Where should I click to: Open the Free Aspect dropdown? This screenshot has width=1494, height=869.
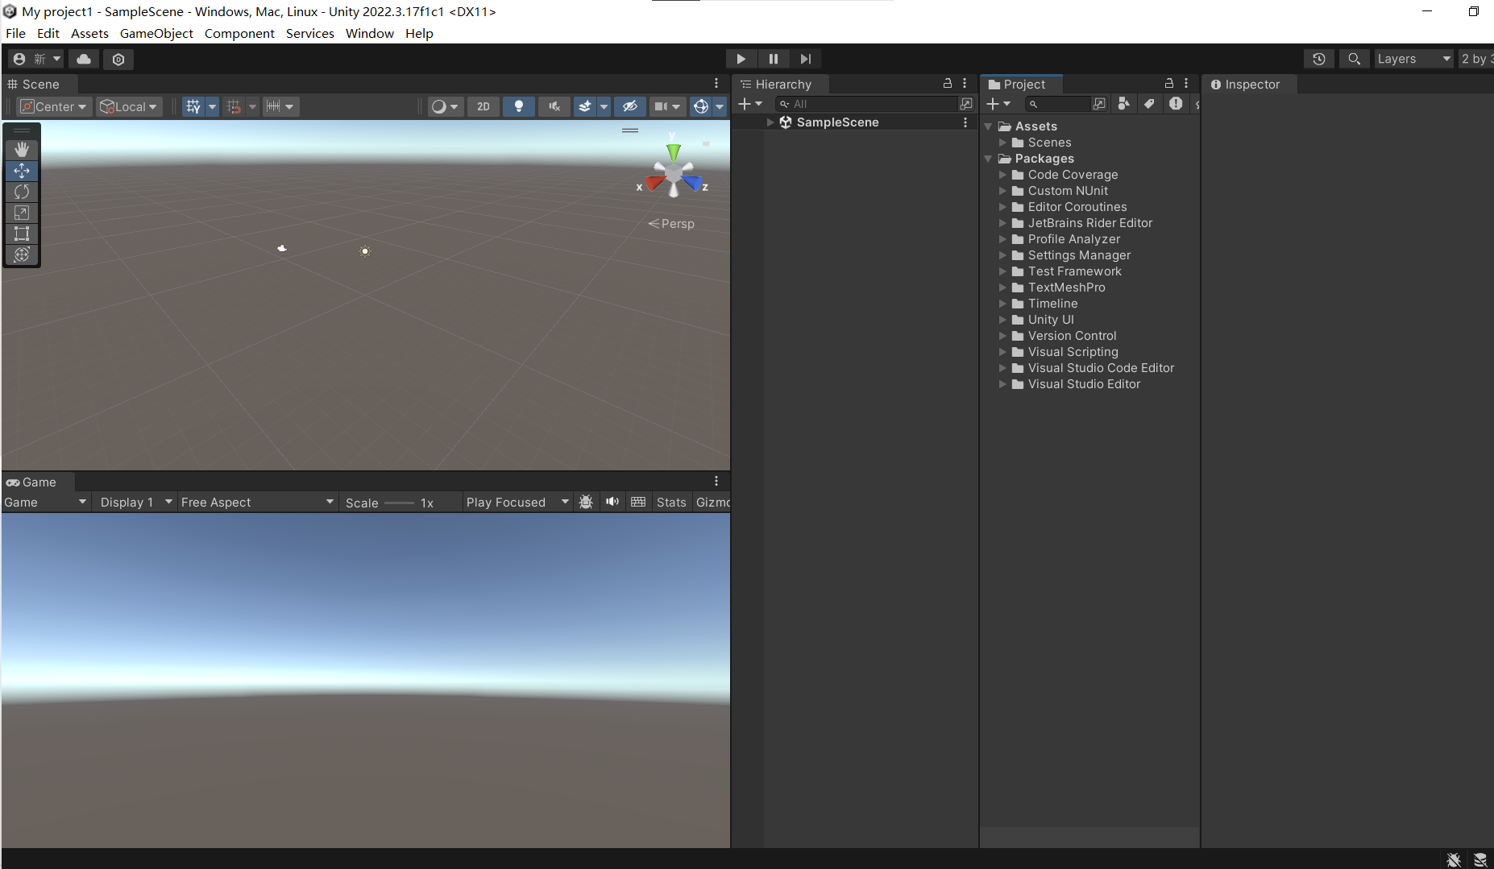pyautogui.click(x=257, y=503)
